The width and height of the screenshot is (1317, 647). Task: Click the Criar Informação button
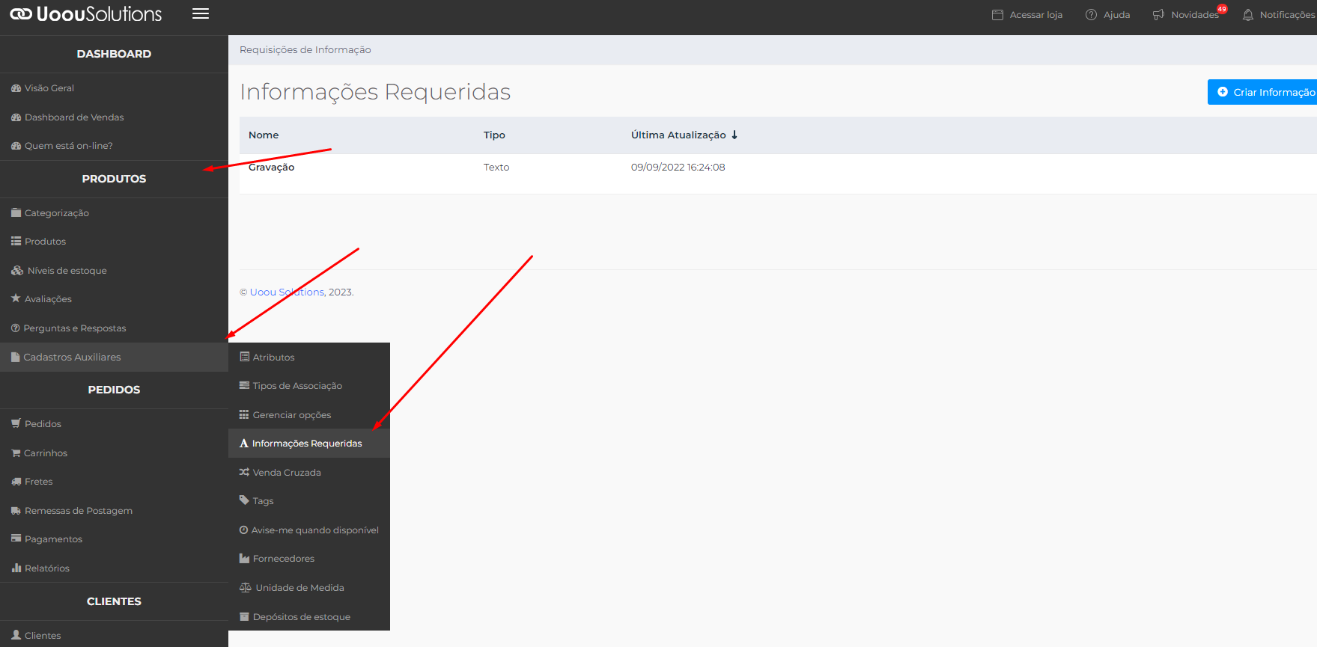(1262, 92)
